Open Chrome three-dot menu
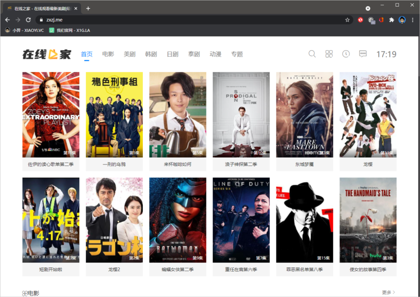420x297 pixels. point(413,20)
